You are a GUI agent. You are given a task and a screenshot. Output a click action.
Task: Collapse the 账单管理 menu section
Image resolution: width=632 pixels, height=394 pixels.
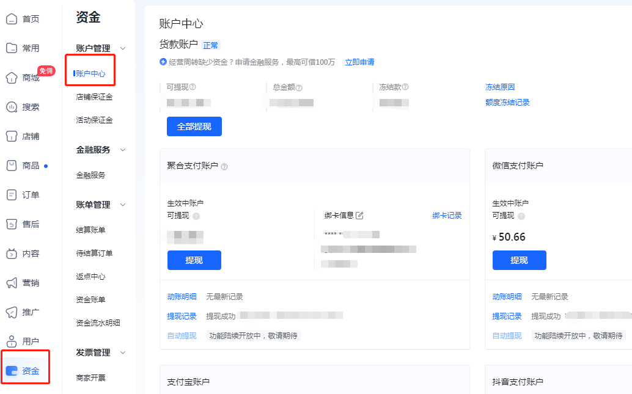coord(123,205)
